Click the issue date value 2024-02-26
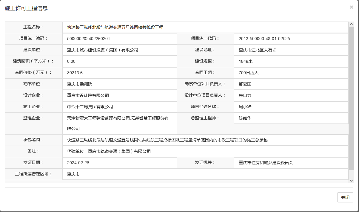This screenshot has height=212, width=359. point(78,163)
